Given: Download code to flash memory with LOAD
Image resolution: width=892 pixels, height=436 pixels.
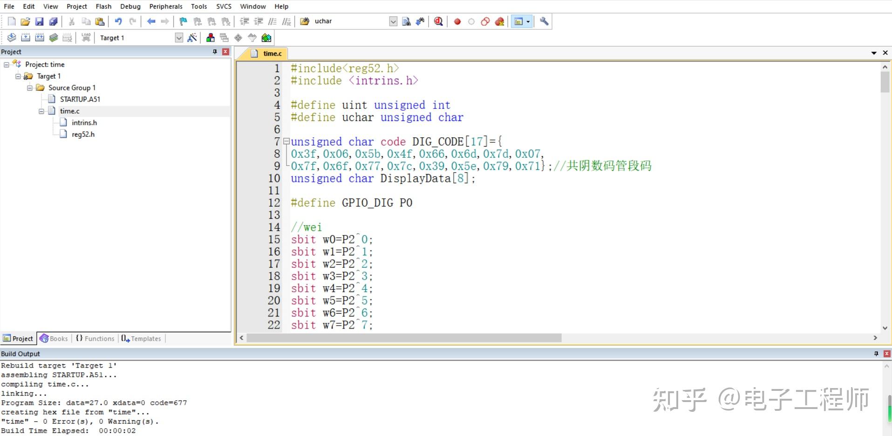Looking at the screenshot, I should pyautogui.click(x=86, y=38).
